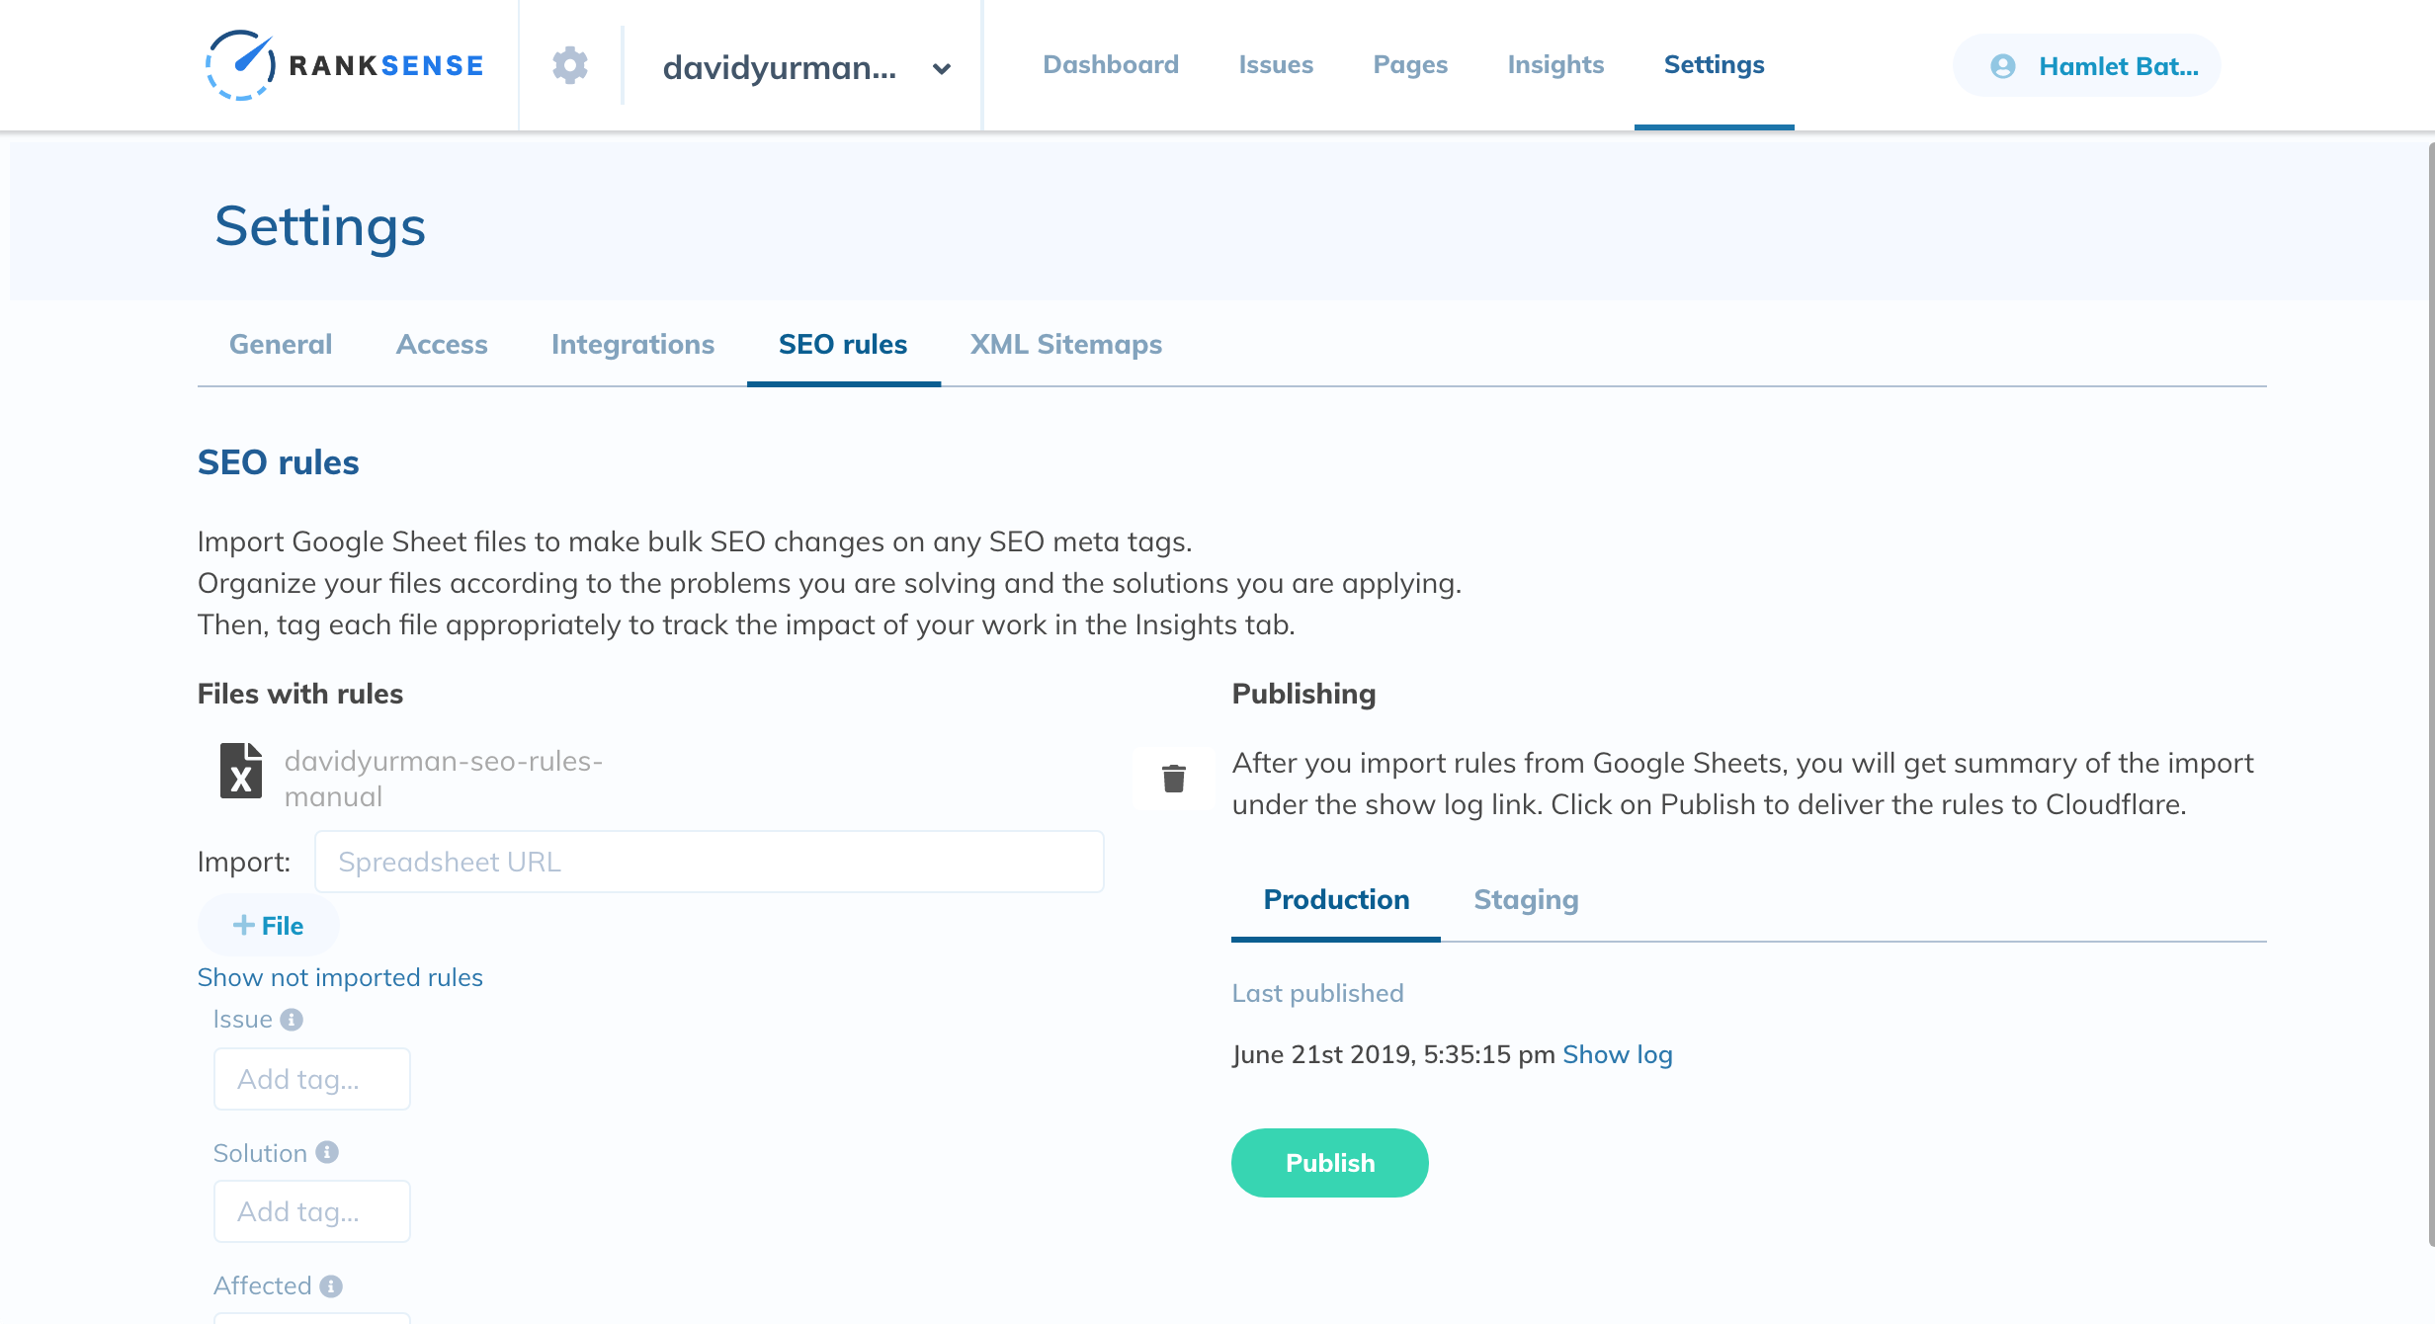Focus the Spreadsheet URL import field
This screenshot has height=1324, width=2435.
[x=709, y=862]
